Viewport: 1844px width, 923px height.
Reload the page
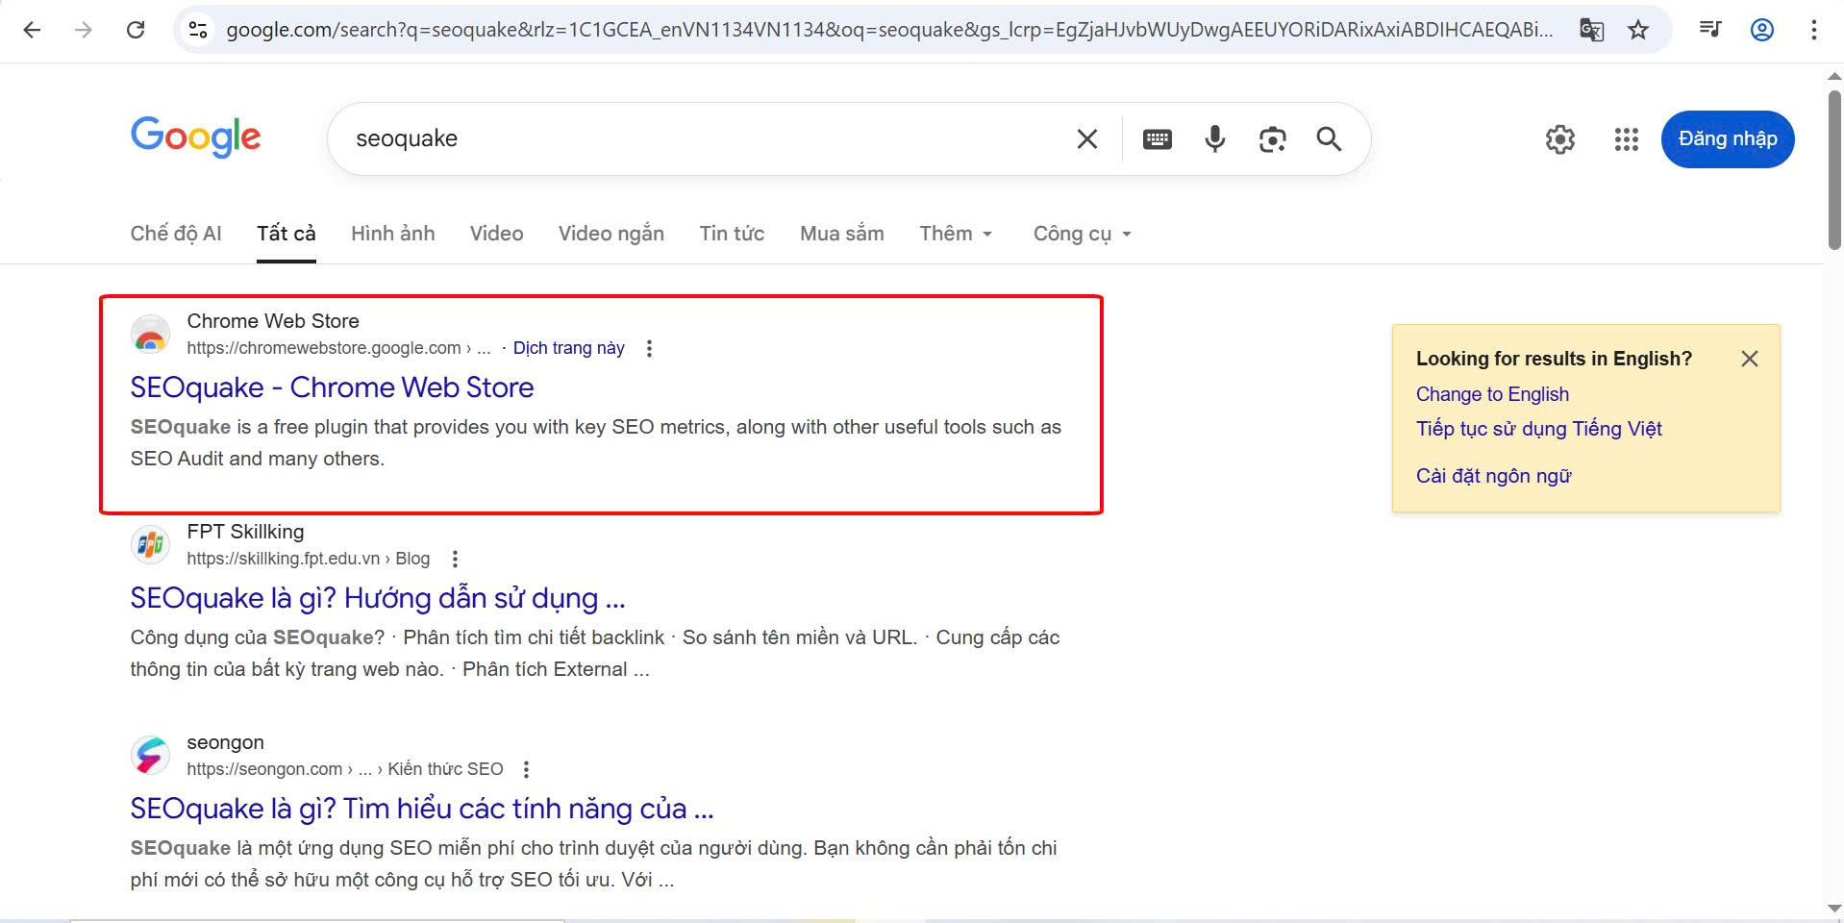pyautogui.click(x=136, y=29)
